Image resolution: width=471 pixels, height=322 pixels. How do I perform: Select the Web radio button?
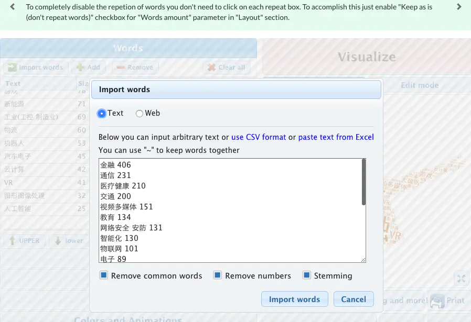pos(139,113)
